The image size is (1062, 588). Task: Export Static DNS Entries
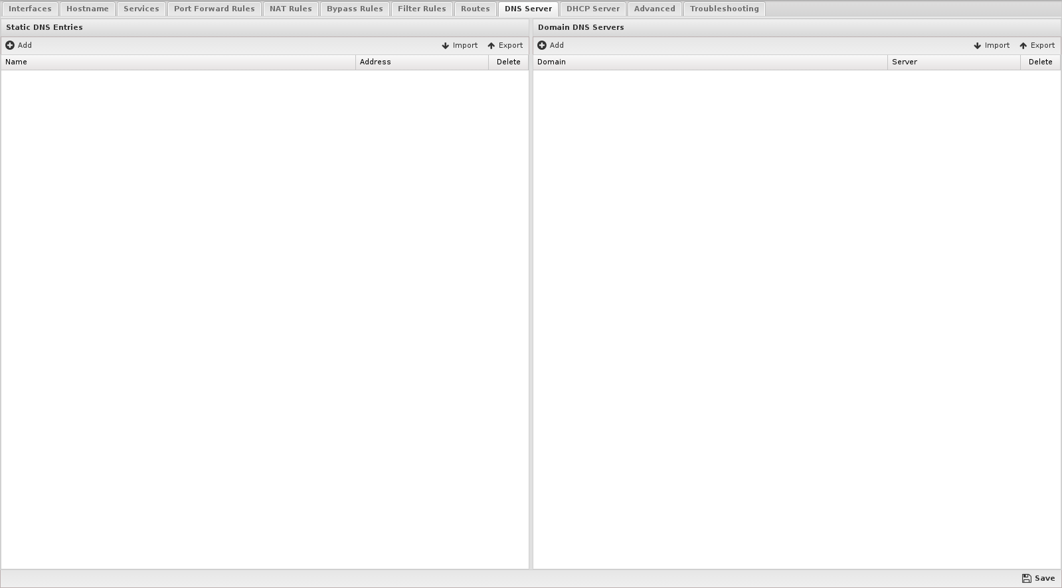(505, 45)
